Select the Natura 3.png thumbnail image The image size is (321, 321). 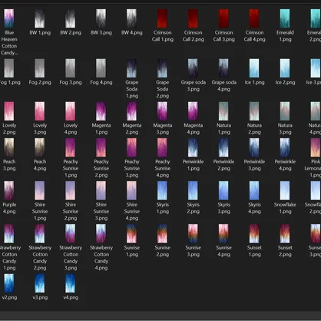point(285,111)
